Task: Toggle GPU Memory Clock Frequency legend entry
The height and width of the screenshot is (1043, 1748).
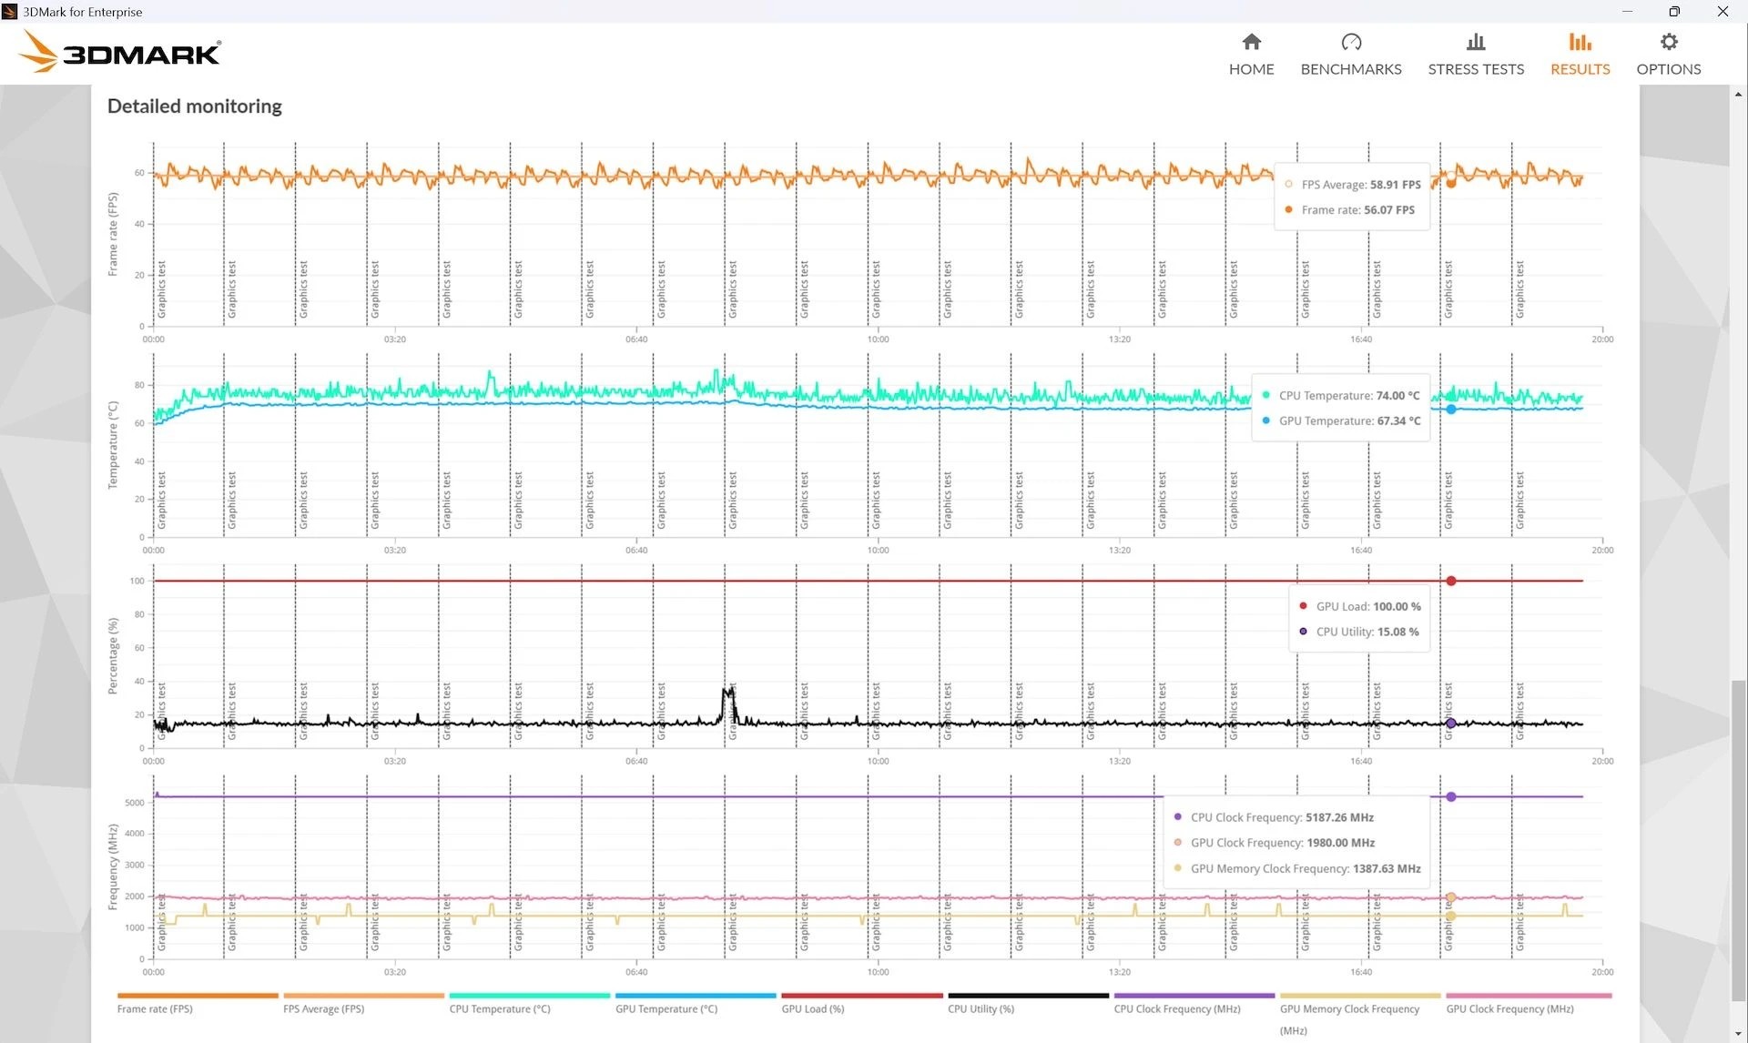Action: click(x=1349, y=1008)
